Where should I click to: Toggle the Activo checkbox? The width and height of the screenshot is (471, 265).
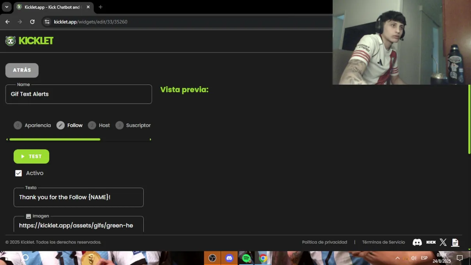coord(18,173)
